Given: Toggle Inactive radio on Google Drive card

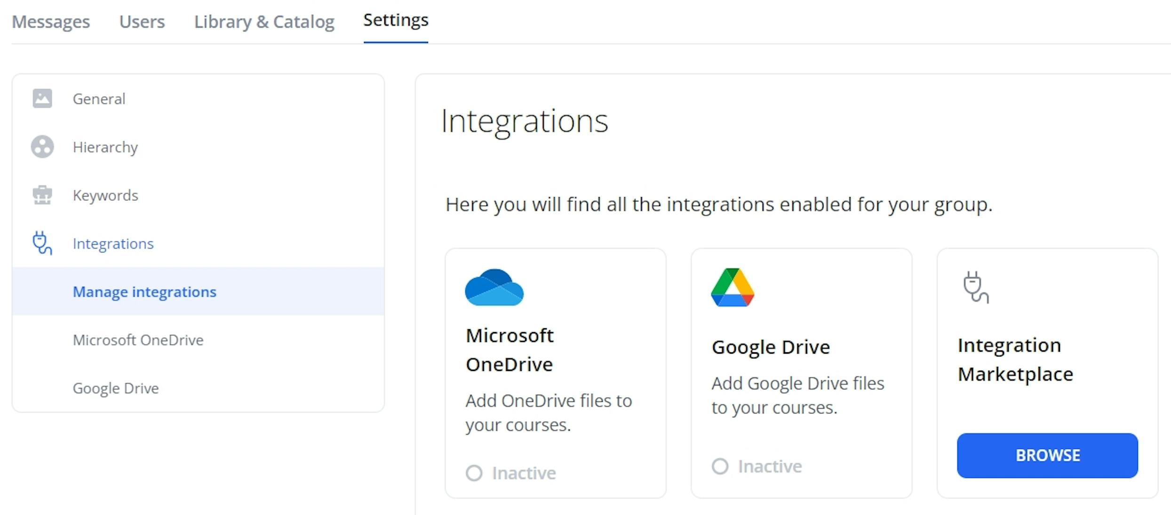Looking at the screenshot, I should pos(720,467).
